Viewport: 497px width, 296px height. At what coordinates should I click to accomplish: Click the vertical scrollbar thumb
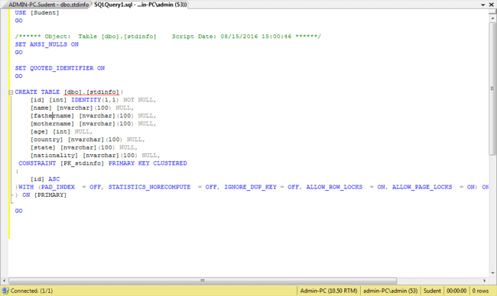click(492, 88)
